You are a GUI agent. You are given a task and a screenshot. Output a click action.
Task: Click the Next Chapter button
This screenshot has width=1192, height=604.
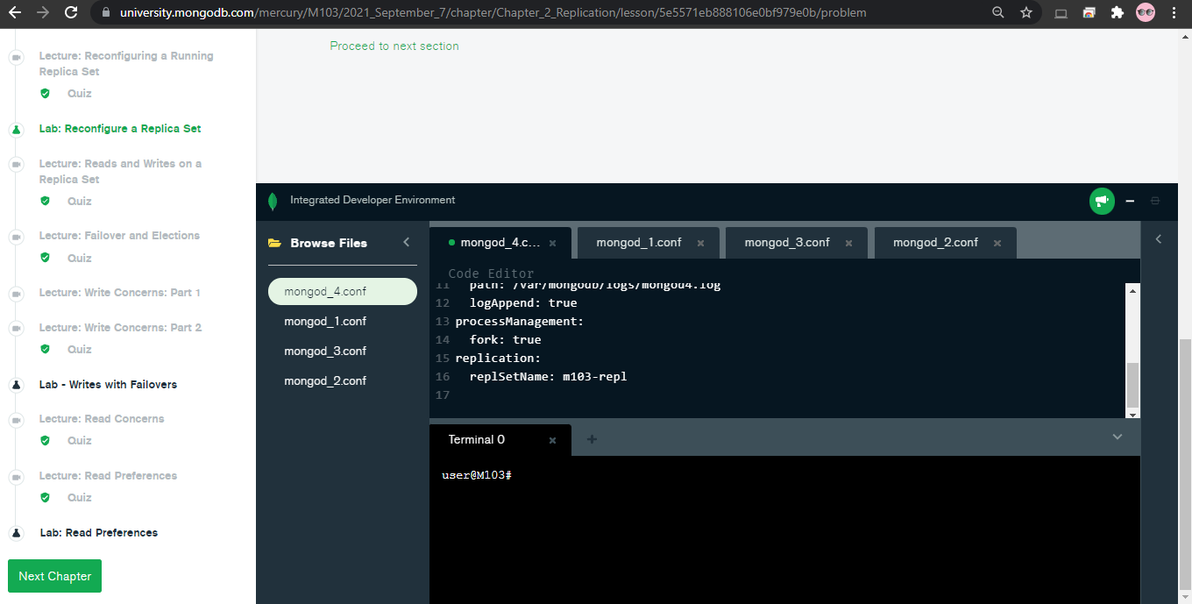[54, 576]
